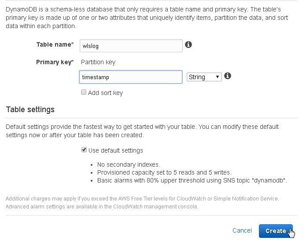Image resolution: width=306 pixels, height=241 pixels.
Task: Enable the Add sort key checkbox
Action: [84, 92]
